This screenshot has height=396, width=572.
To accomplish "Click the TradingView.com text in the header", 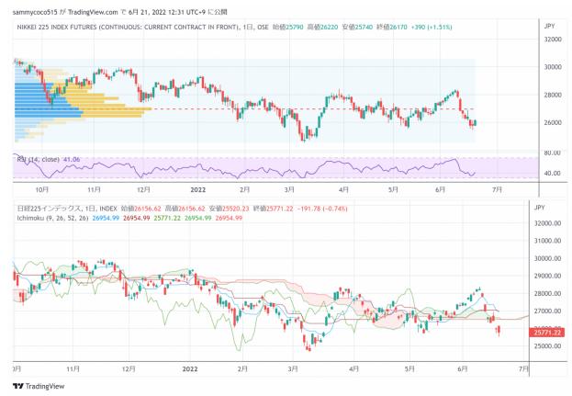I will (93, 12).
